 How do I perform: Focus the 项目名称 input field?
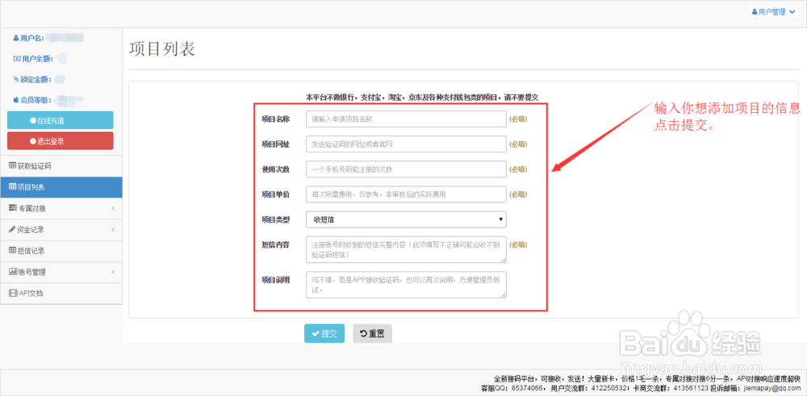(x=406, y=119)
